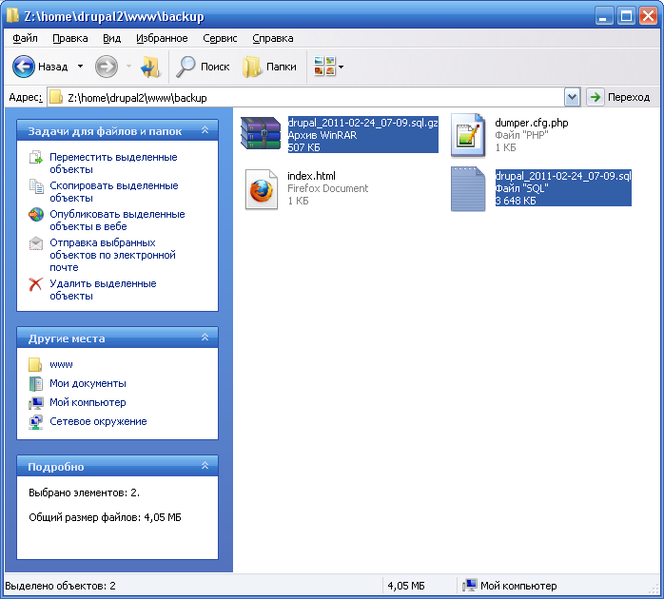The height and width of the screenshot is (599, 664).
Task: Click the publish to web globe icon
Action: 36,215
